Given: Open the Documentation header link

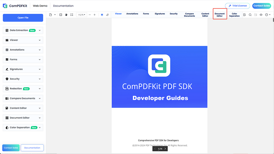Looking at the screenshot, I should [63, 6].
